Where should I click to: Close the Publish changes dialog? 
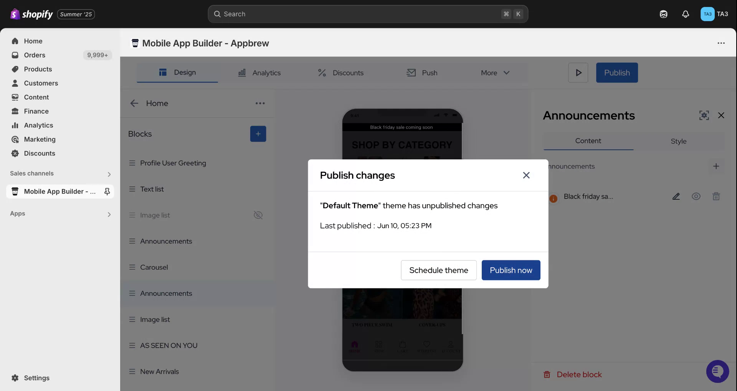click(x=526, y=175)
